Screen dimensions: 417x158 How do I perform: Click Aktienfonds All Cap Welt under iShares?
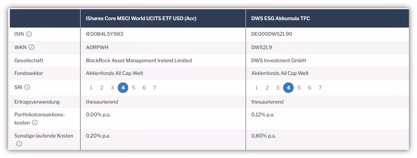[115, 74]
